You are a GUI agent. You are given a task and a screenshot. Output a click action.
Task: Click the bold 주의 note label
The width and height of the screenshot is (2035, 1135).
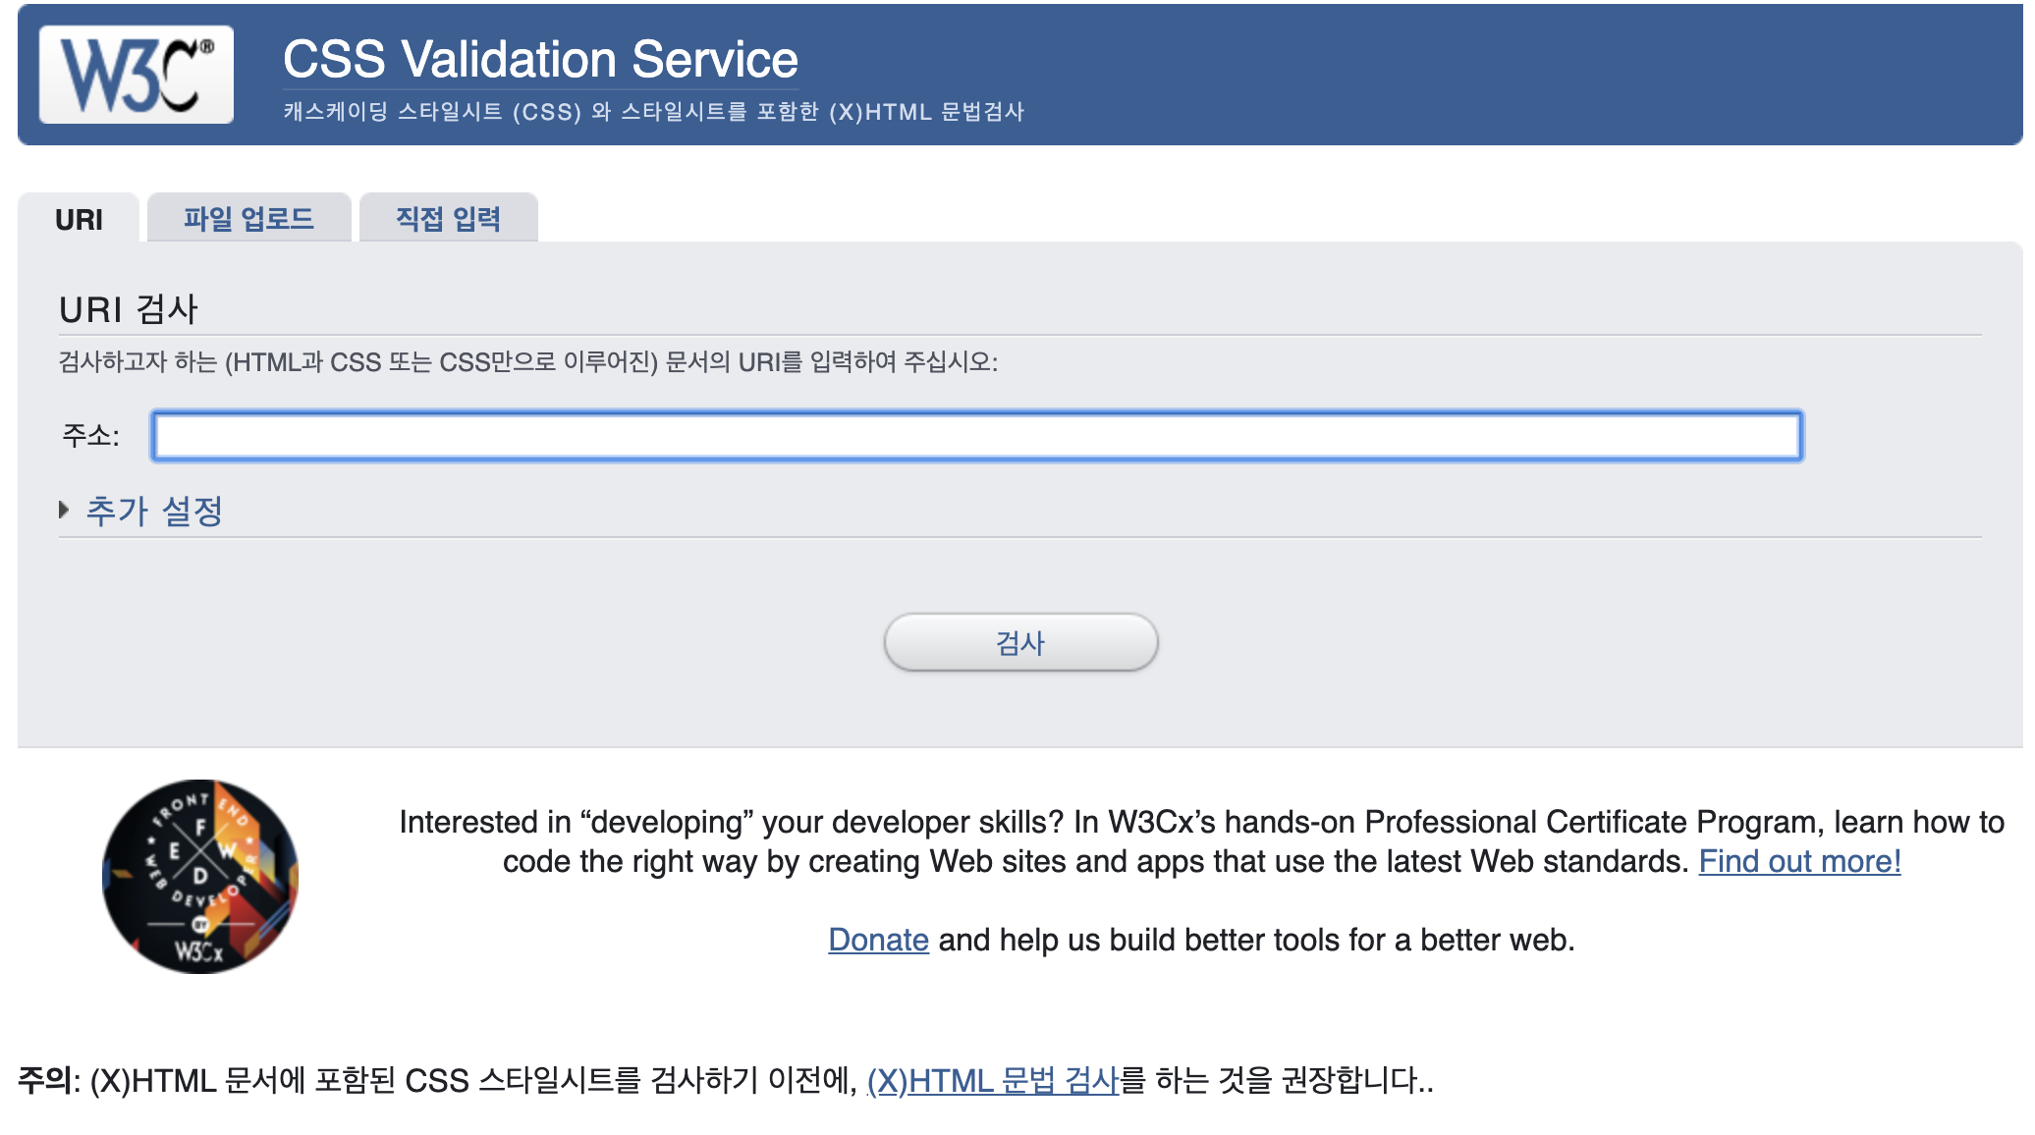pyautogui.click(x=45, y=1080)
